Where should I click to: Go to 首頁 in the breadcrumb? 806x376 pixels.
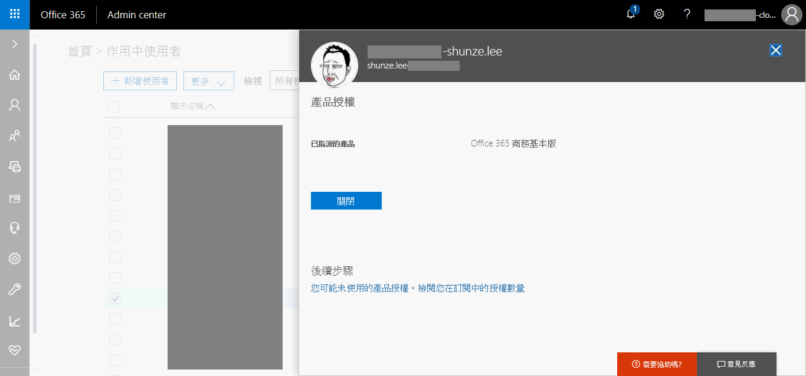pos(80,51)
